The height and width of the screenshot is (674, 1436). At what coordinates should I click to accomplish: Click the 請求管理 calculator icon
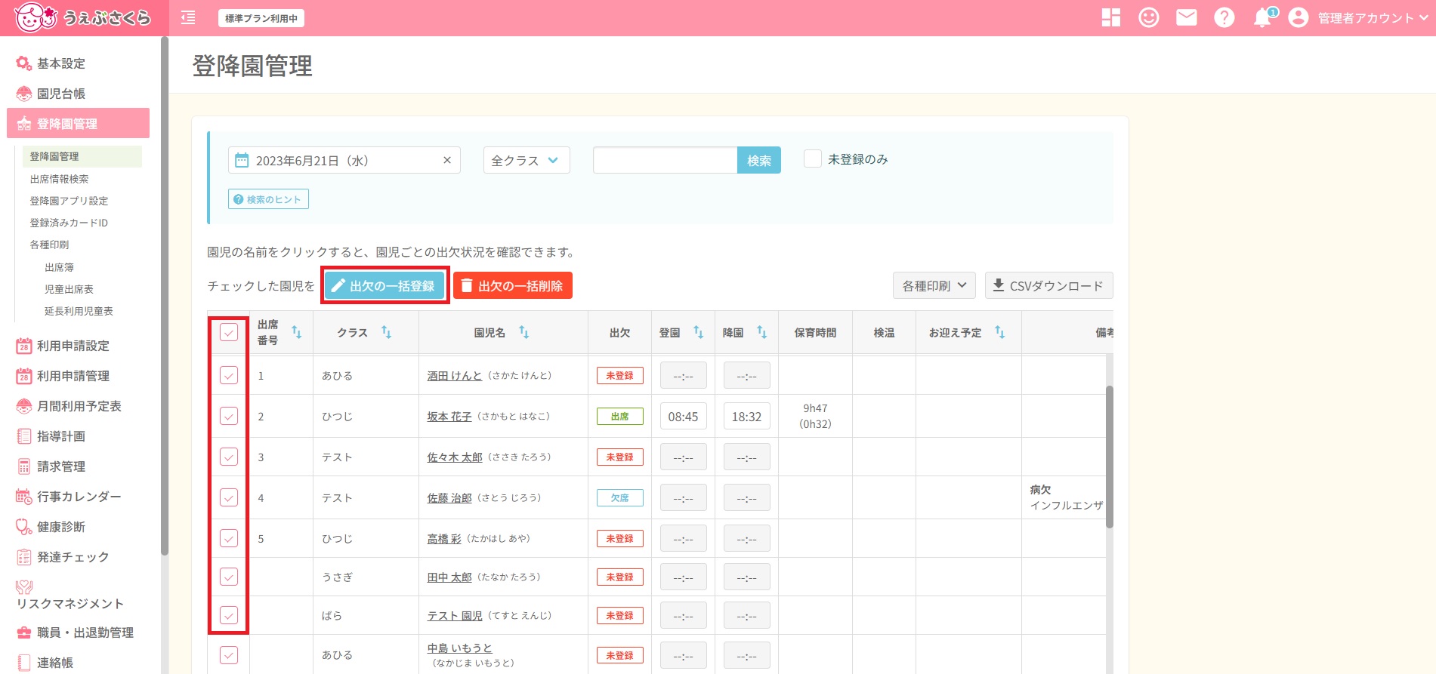24,466
